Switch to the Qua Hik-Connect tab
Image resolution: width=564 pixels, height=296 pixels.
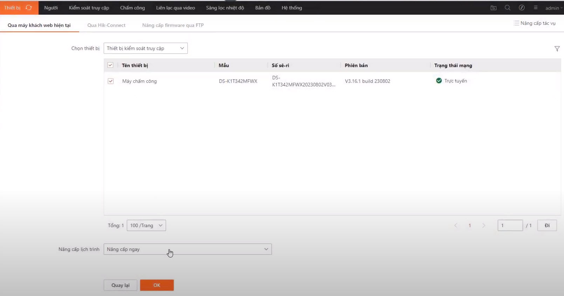pyautogui.click(x=106, y=25)
